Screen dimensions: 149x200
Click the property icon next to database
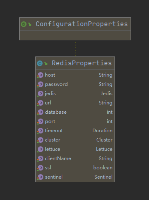click(40, 112)
